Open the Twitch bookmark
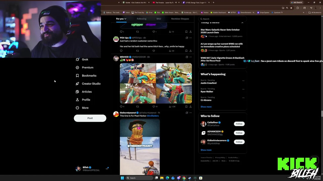Image resolution: width=323 pixels, height=181 pixels. pos(126,13)
